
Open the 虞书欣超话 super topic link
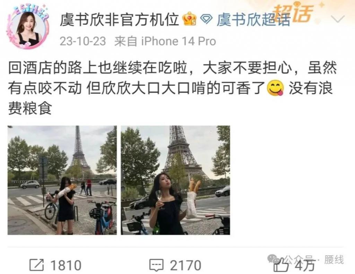tap(253, 19)
